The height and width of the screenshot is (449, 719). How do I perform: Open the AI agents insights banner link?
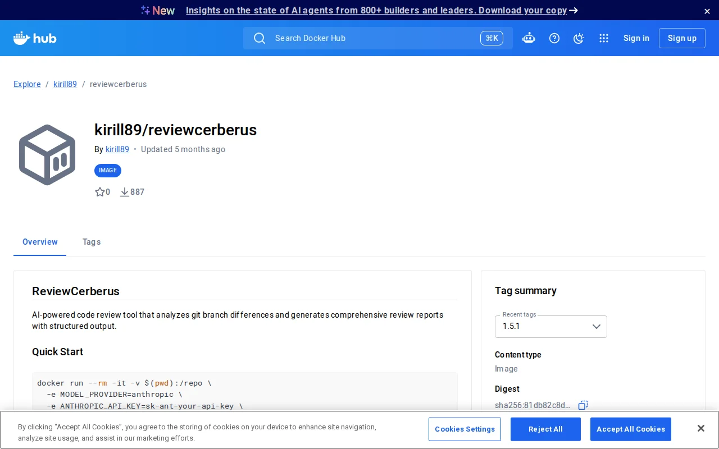pos(376,10)
